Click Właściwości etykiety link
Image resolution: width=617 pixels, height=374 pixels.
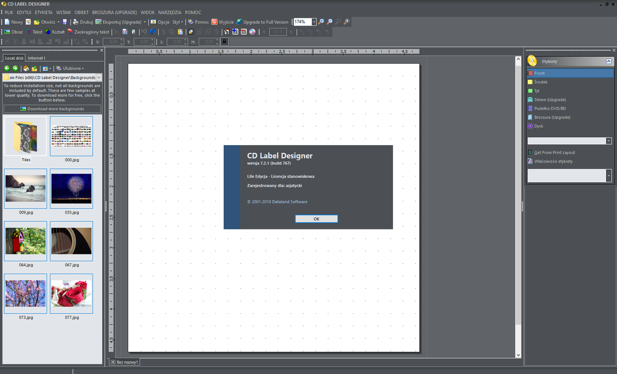(550, 161)
